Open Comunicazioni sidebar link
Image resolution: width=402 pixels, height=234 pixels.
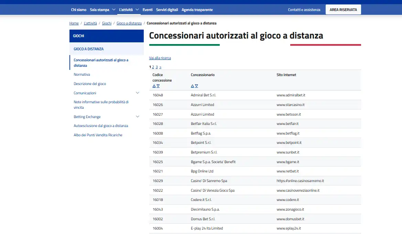coord(85,93)
